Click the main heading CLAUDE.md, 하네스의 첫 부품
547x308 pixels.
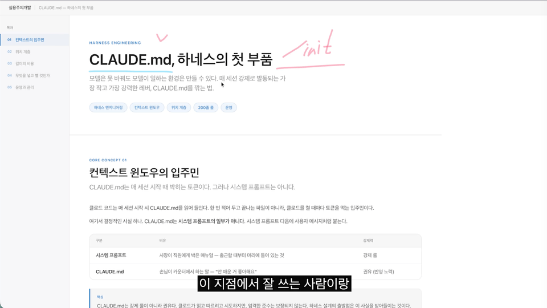pyautogui.click(x=181, y=60)
